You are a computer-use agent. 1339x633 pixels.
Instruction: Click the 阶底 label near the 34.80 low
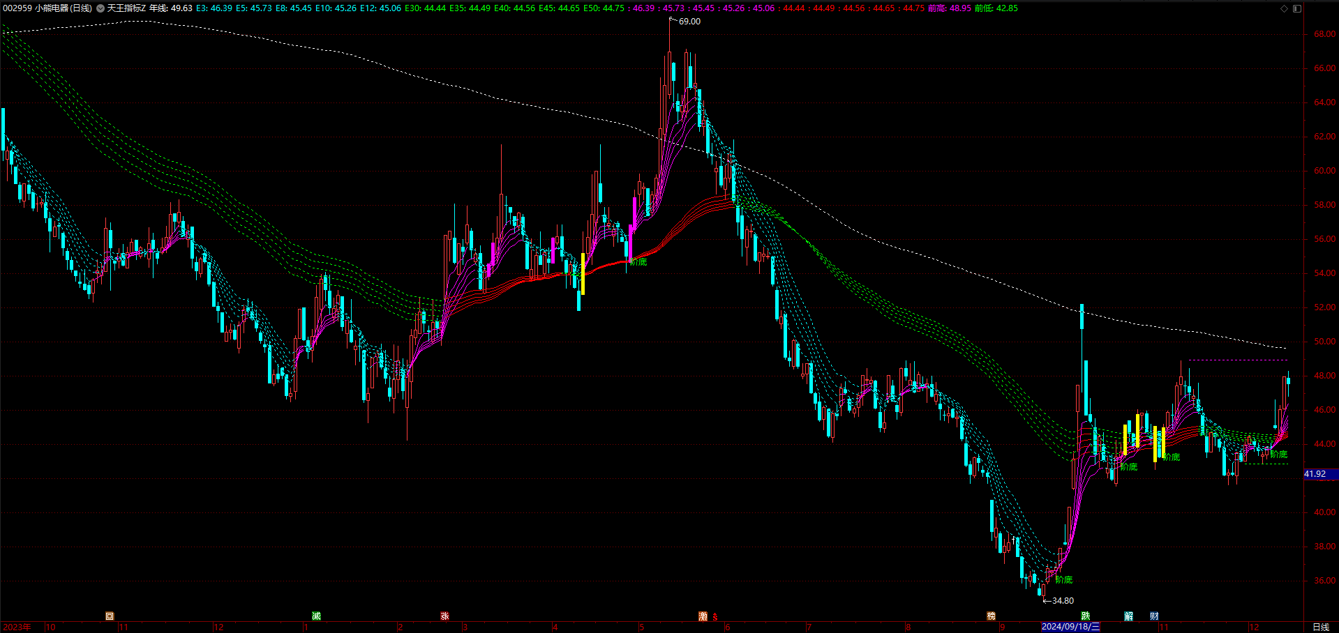click(1063, 580)
